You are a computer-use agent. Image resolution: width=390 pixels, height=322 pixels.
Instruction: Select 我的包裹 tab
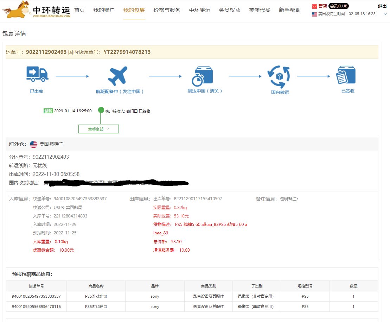134,10
